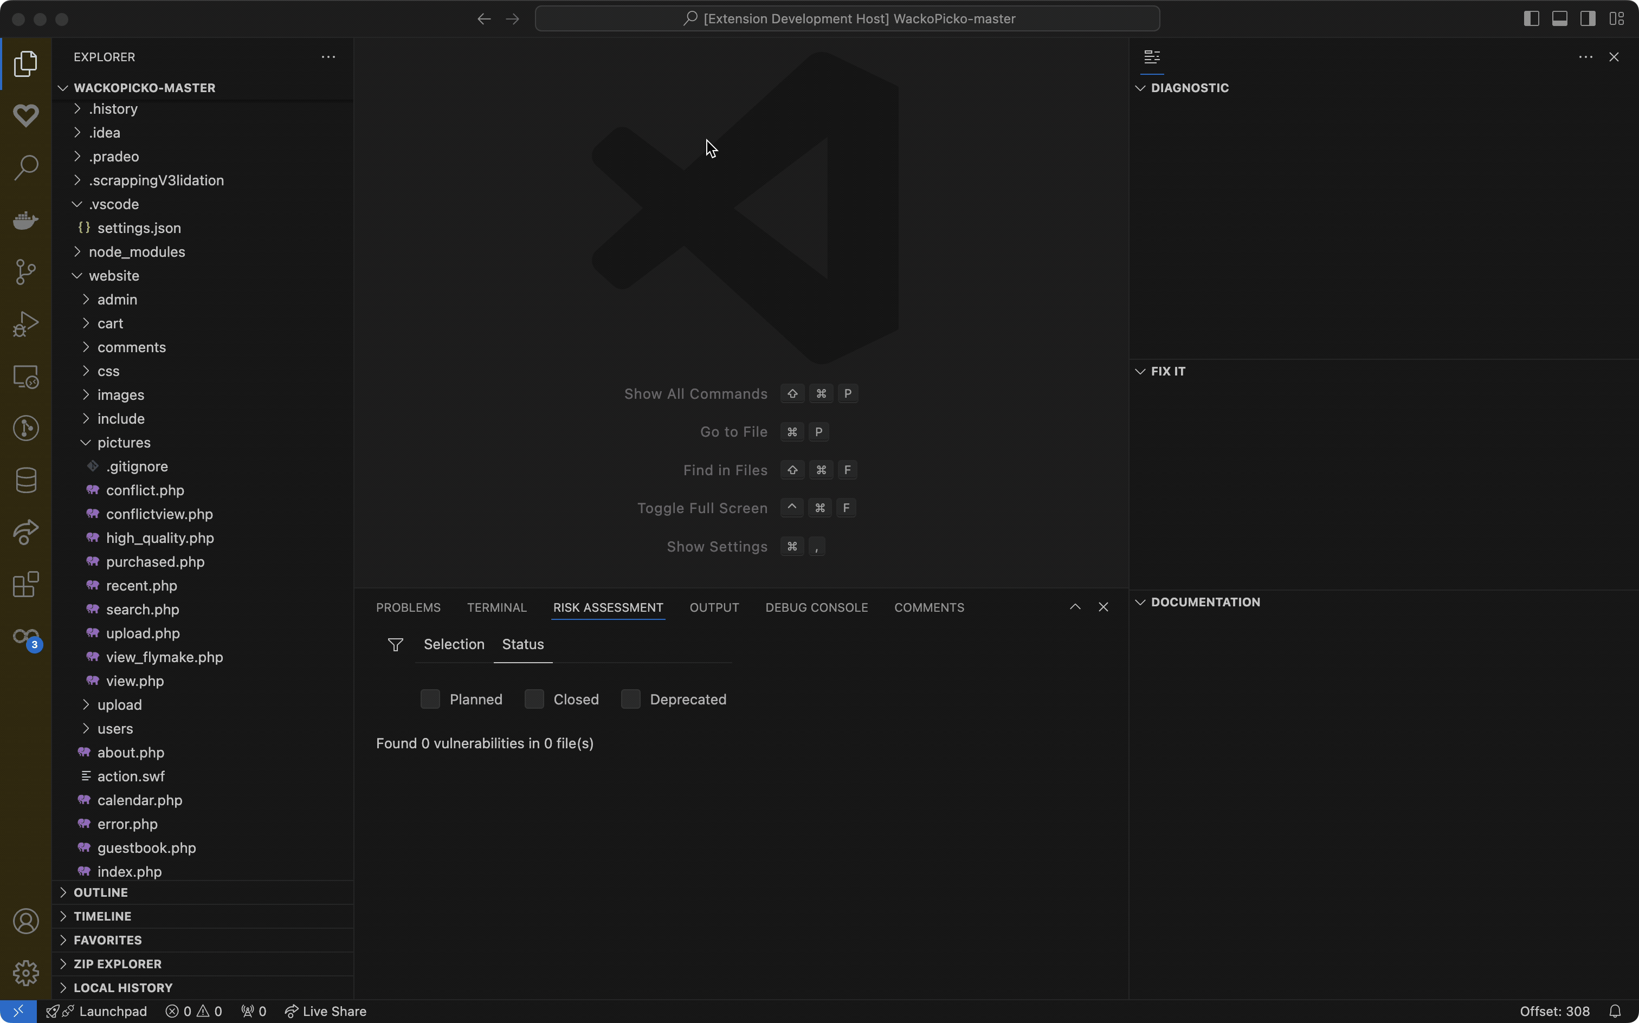Click Launchpad in the status bar

tap(112, 1012)
